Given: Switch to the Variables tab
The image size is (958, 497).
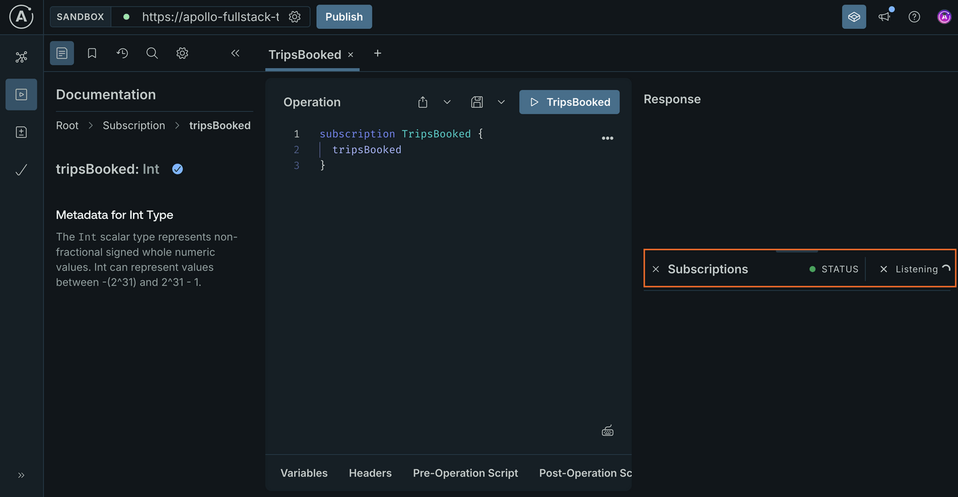Looking at the screenshot, I should pos(304,473).
